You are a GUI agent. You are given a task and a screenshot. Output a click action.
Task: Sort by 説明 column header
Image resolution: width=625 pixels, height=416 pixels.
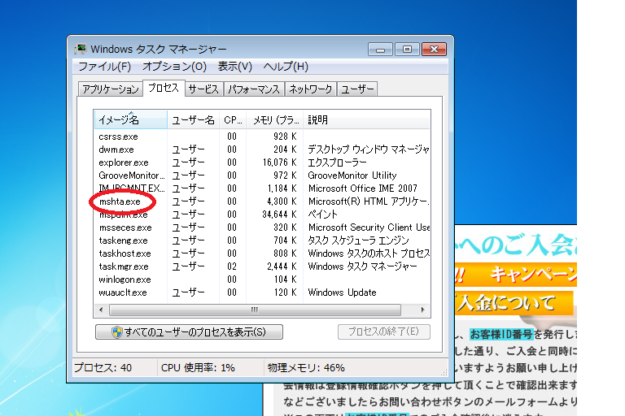pyautogui.click(x=367, y=119)
